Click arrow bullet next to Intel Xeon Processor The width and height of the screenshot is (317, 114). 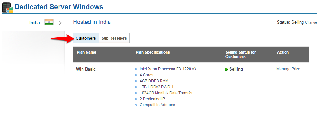[136, 69]
